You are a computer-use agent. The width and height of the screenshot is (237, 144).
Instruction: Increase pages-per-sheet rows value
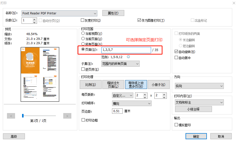[x=164, y=94]
